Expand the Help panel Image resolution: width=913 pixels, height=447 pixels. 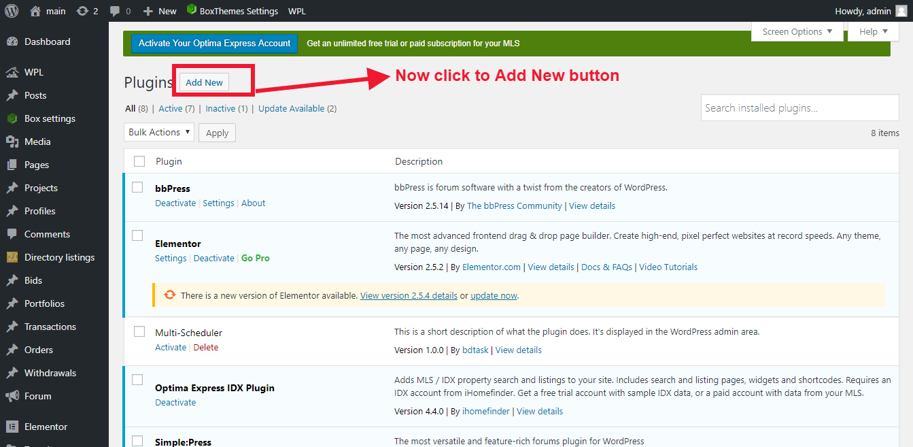(874, 31)
